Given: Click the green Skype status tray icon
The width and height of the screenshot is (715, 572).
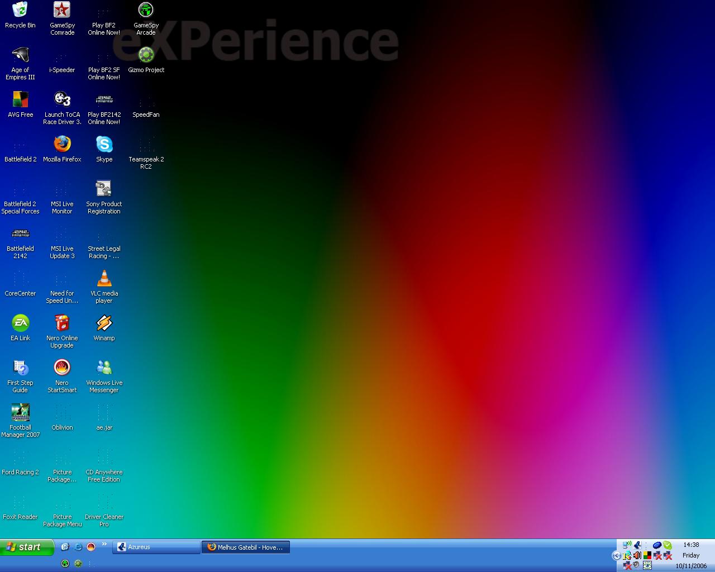Looking at the screenshot, I should pos(668,545).
